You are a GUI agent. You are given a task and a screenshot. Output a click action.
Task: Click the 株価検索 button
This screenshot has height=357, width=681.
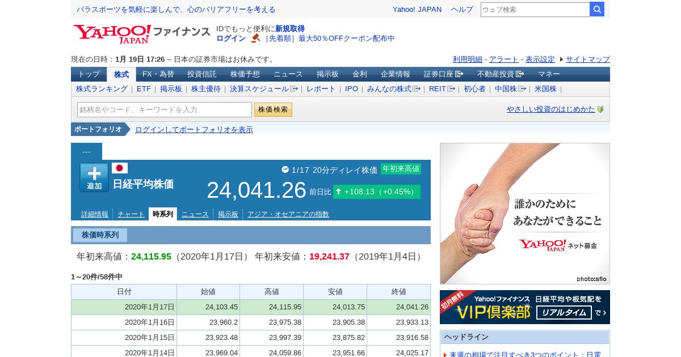click(x=273, y=109)
